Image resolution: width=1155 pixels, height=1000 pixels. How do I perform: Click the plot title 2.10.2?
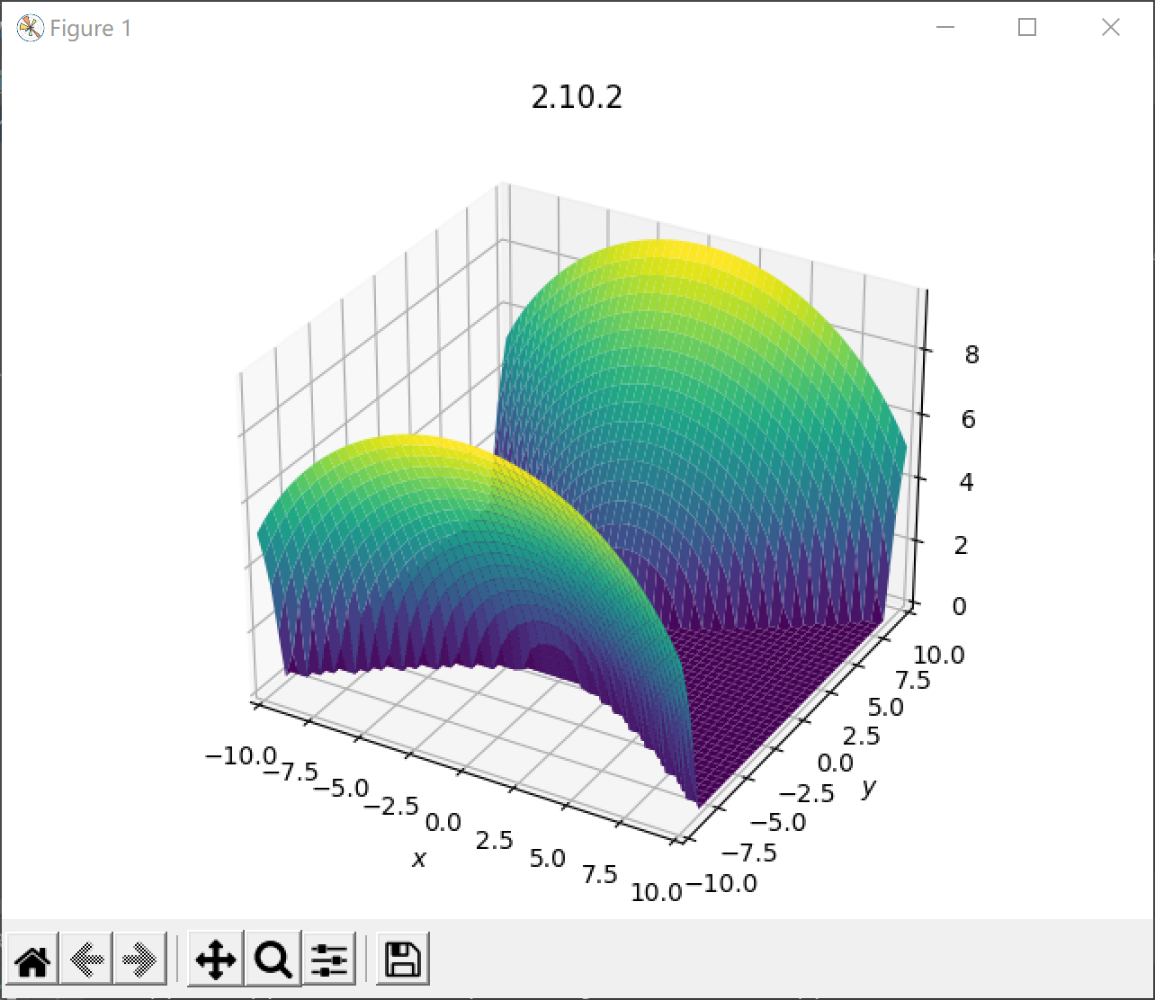coord(577,97)
